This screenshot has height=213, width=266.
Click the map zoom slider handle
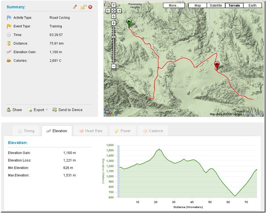[114, 37]
